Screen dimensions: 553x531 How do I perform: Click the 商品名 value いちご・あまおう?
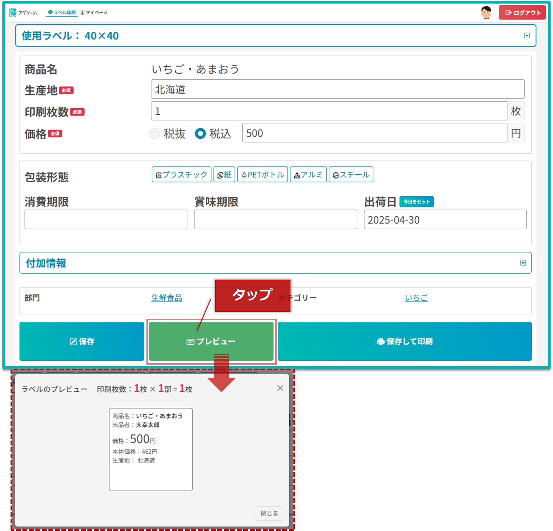195,69
